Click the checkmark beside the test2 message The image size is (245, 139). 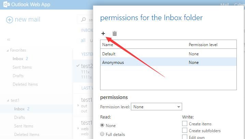tap(78, 66)
